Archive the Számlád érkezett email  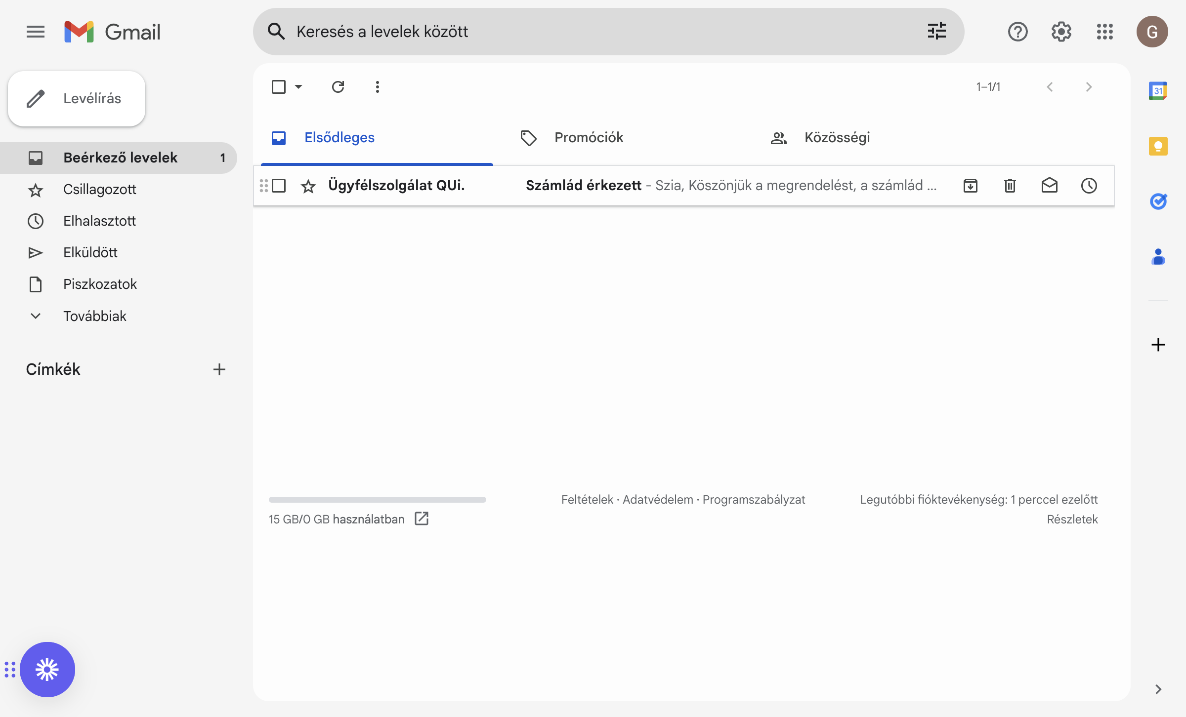click(x=971, y=186)
